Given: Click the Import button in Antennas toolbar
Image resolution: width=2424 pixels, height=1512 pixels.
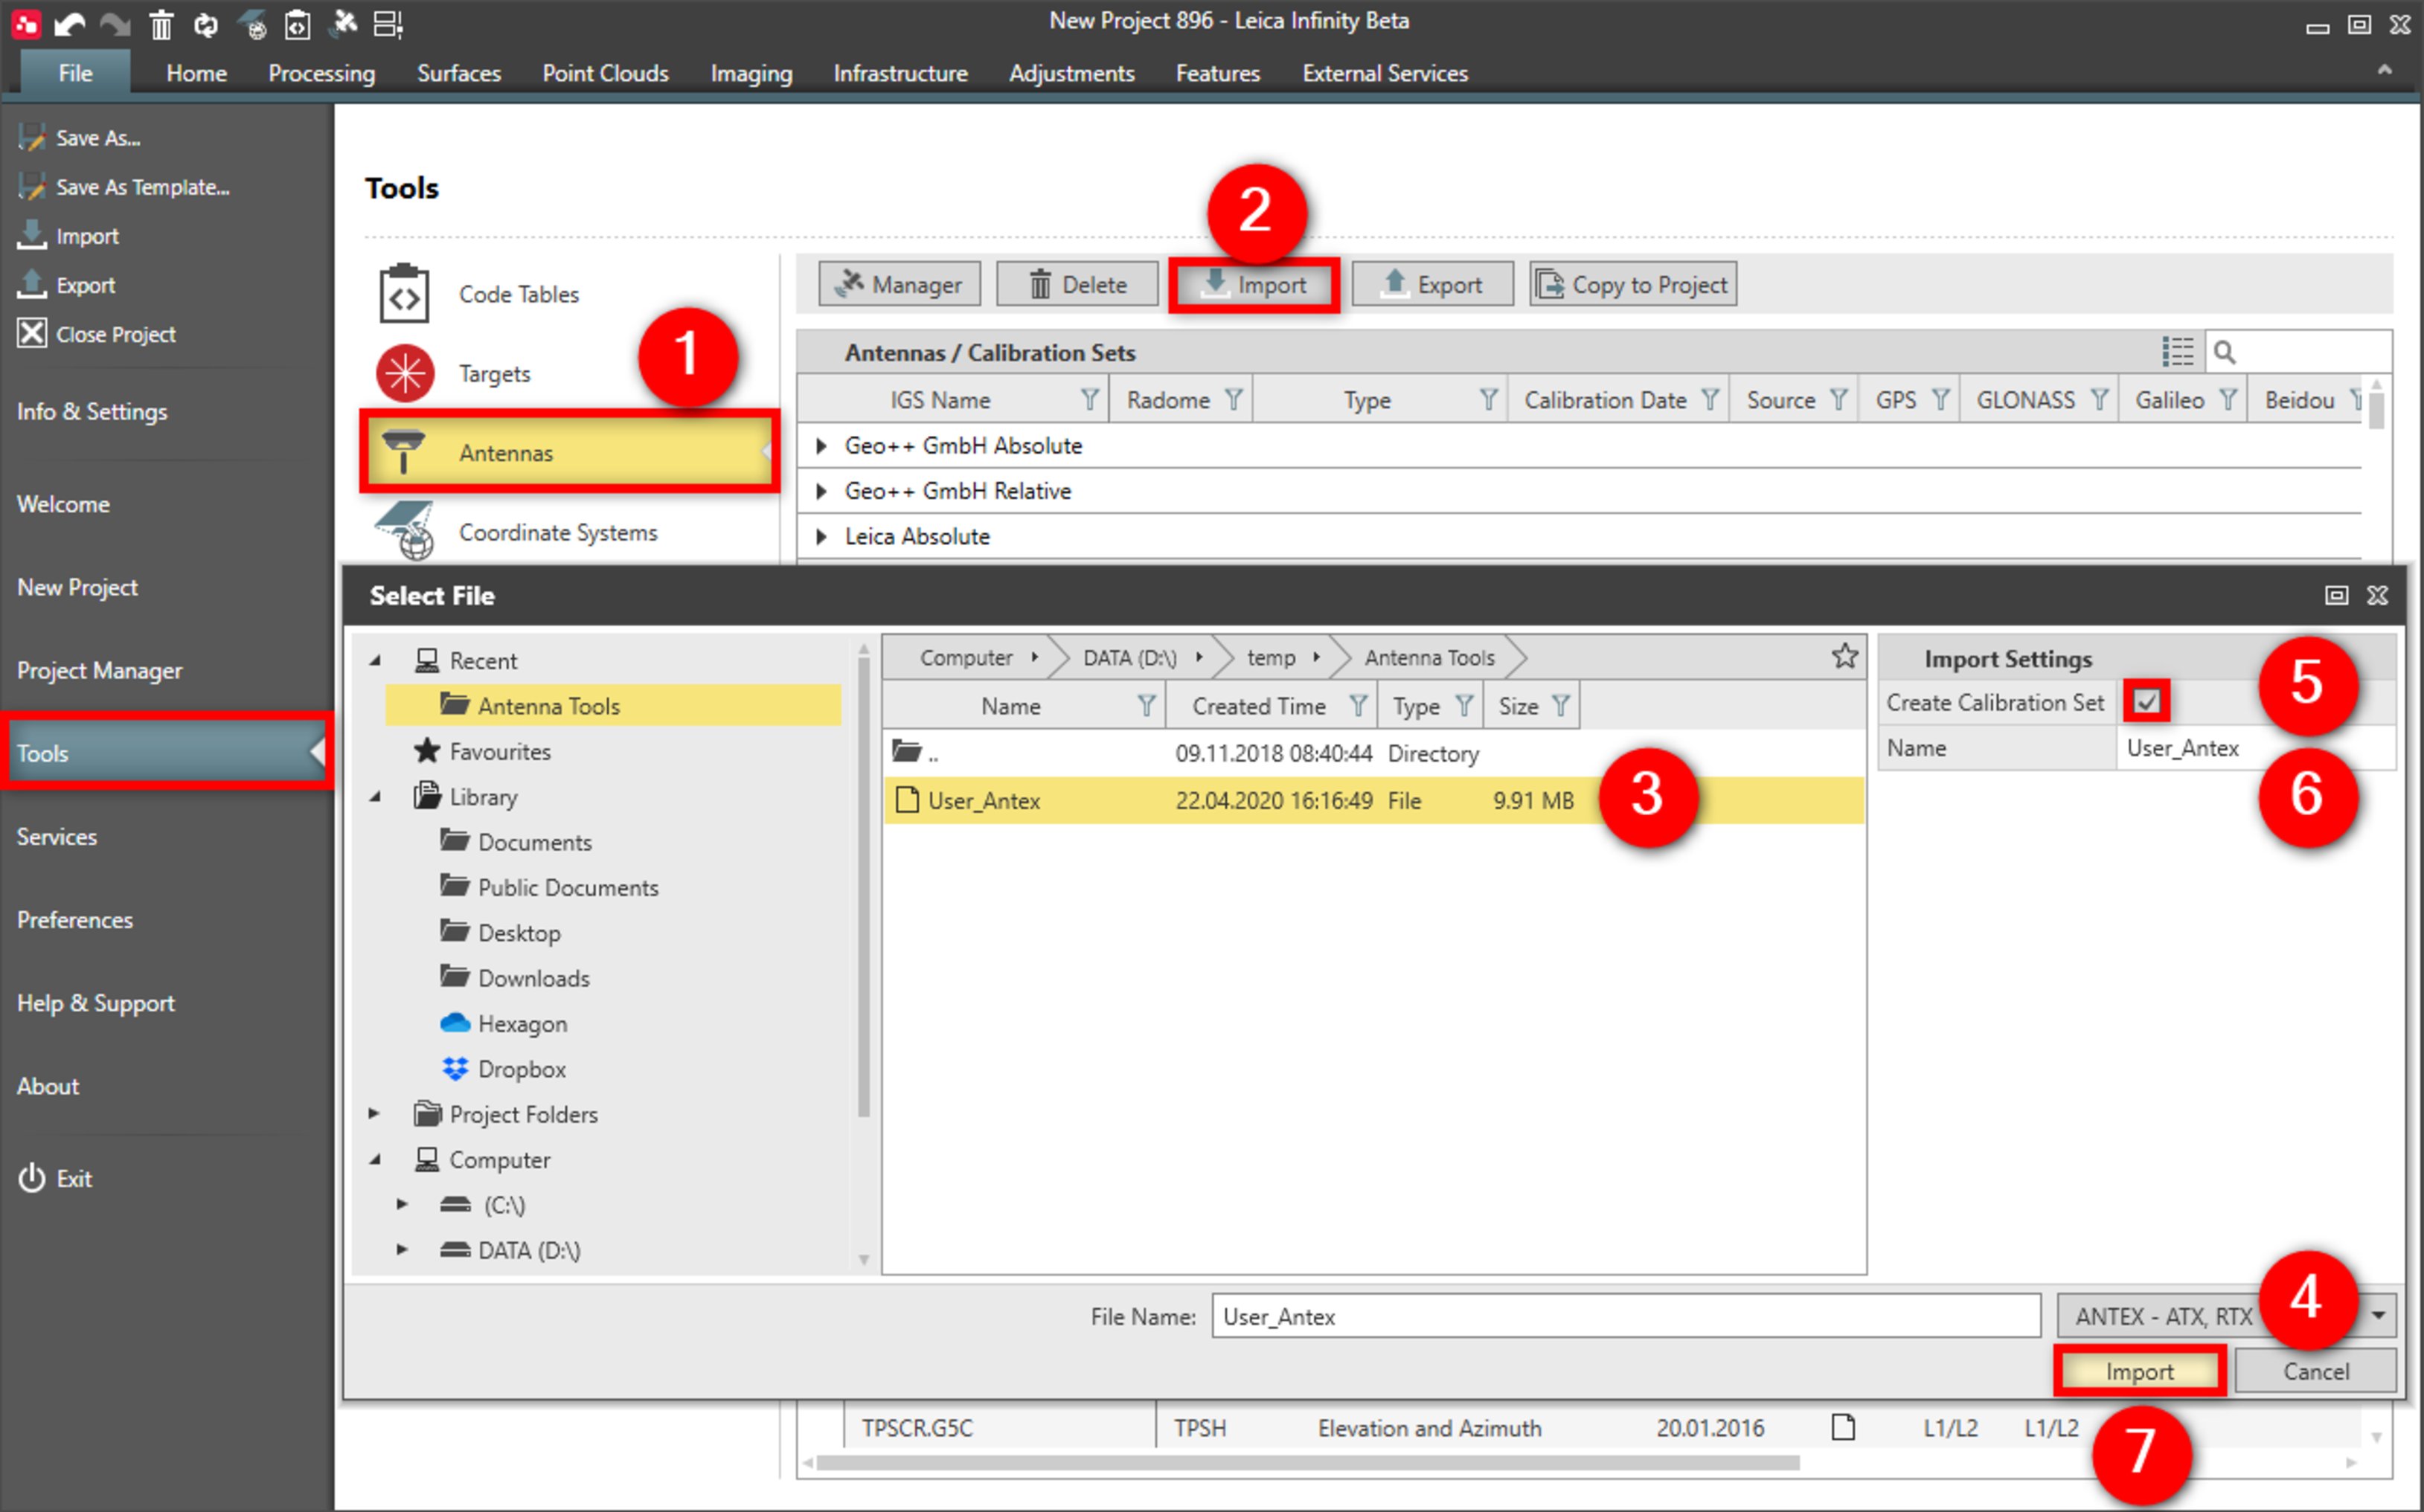Looking at the screenshot, I should pos(1254,285).
